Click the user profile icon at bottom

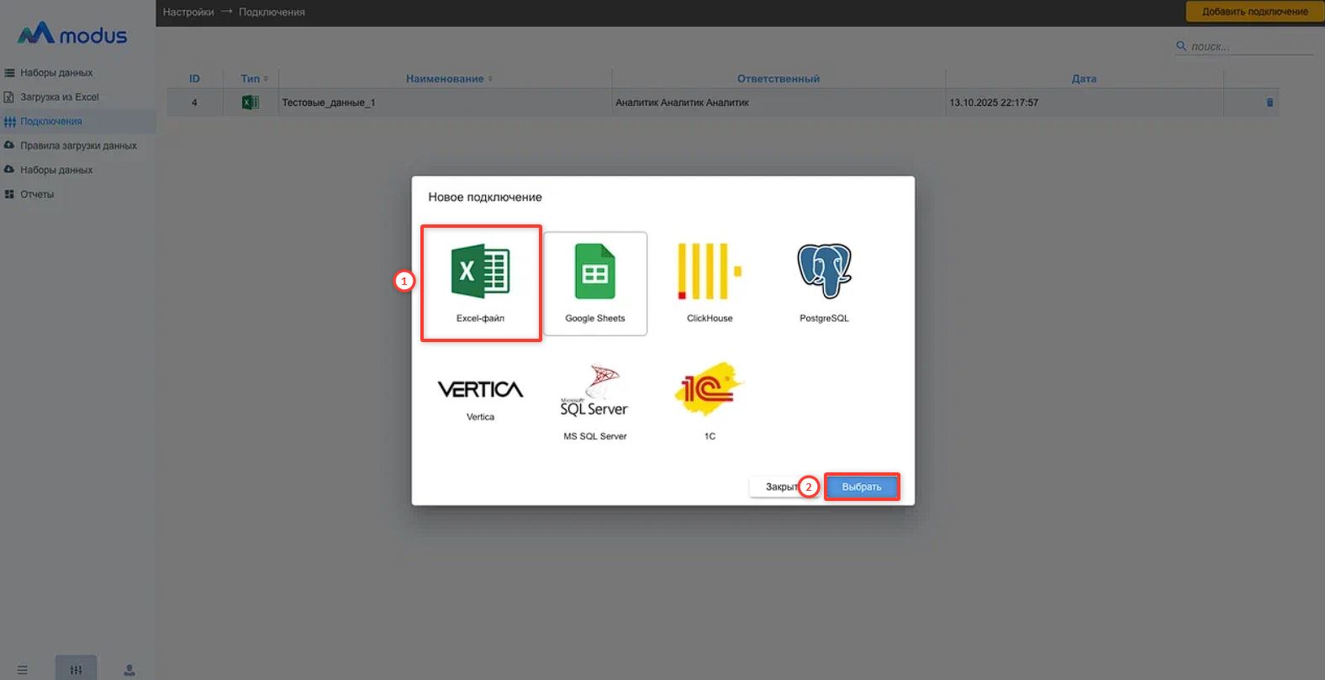129,670
